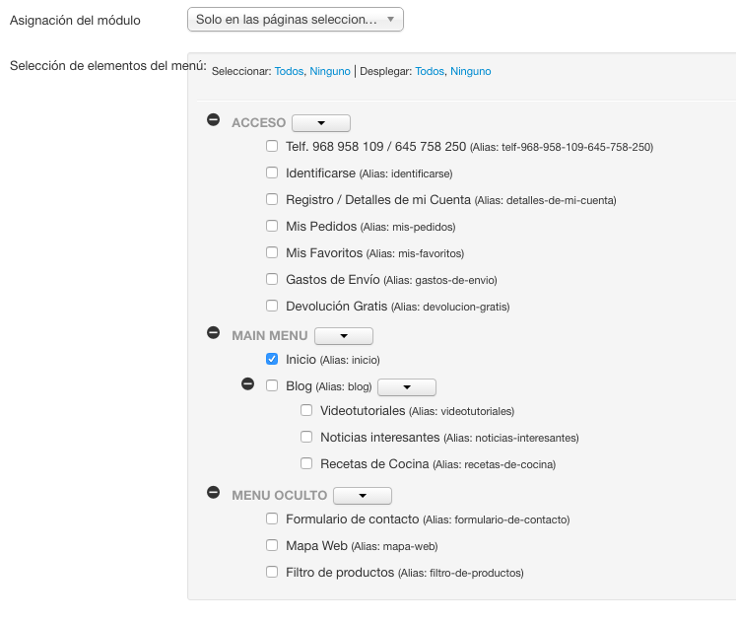Collapse the MAIN MENU group
The height and width of the screenshot is (622, 736).
(213, 333)
